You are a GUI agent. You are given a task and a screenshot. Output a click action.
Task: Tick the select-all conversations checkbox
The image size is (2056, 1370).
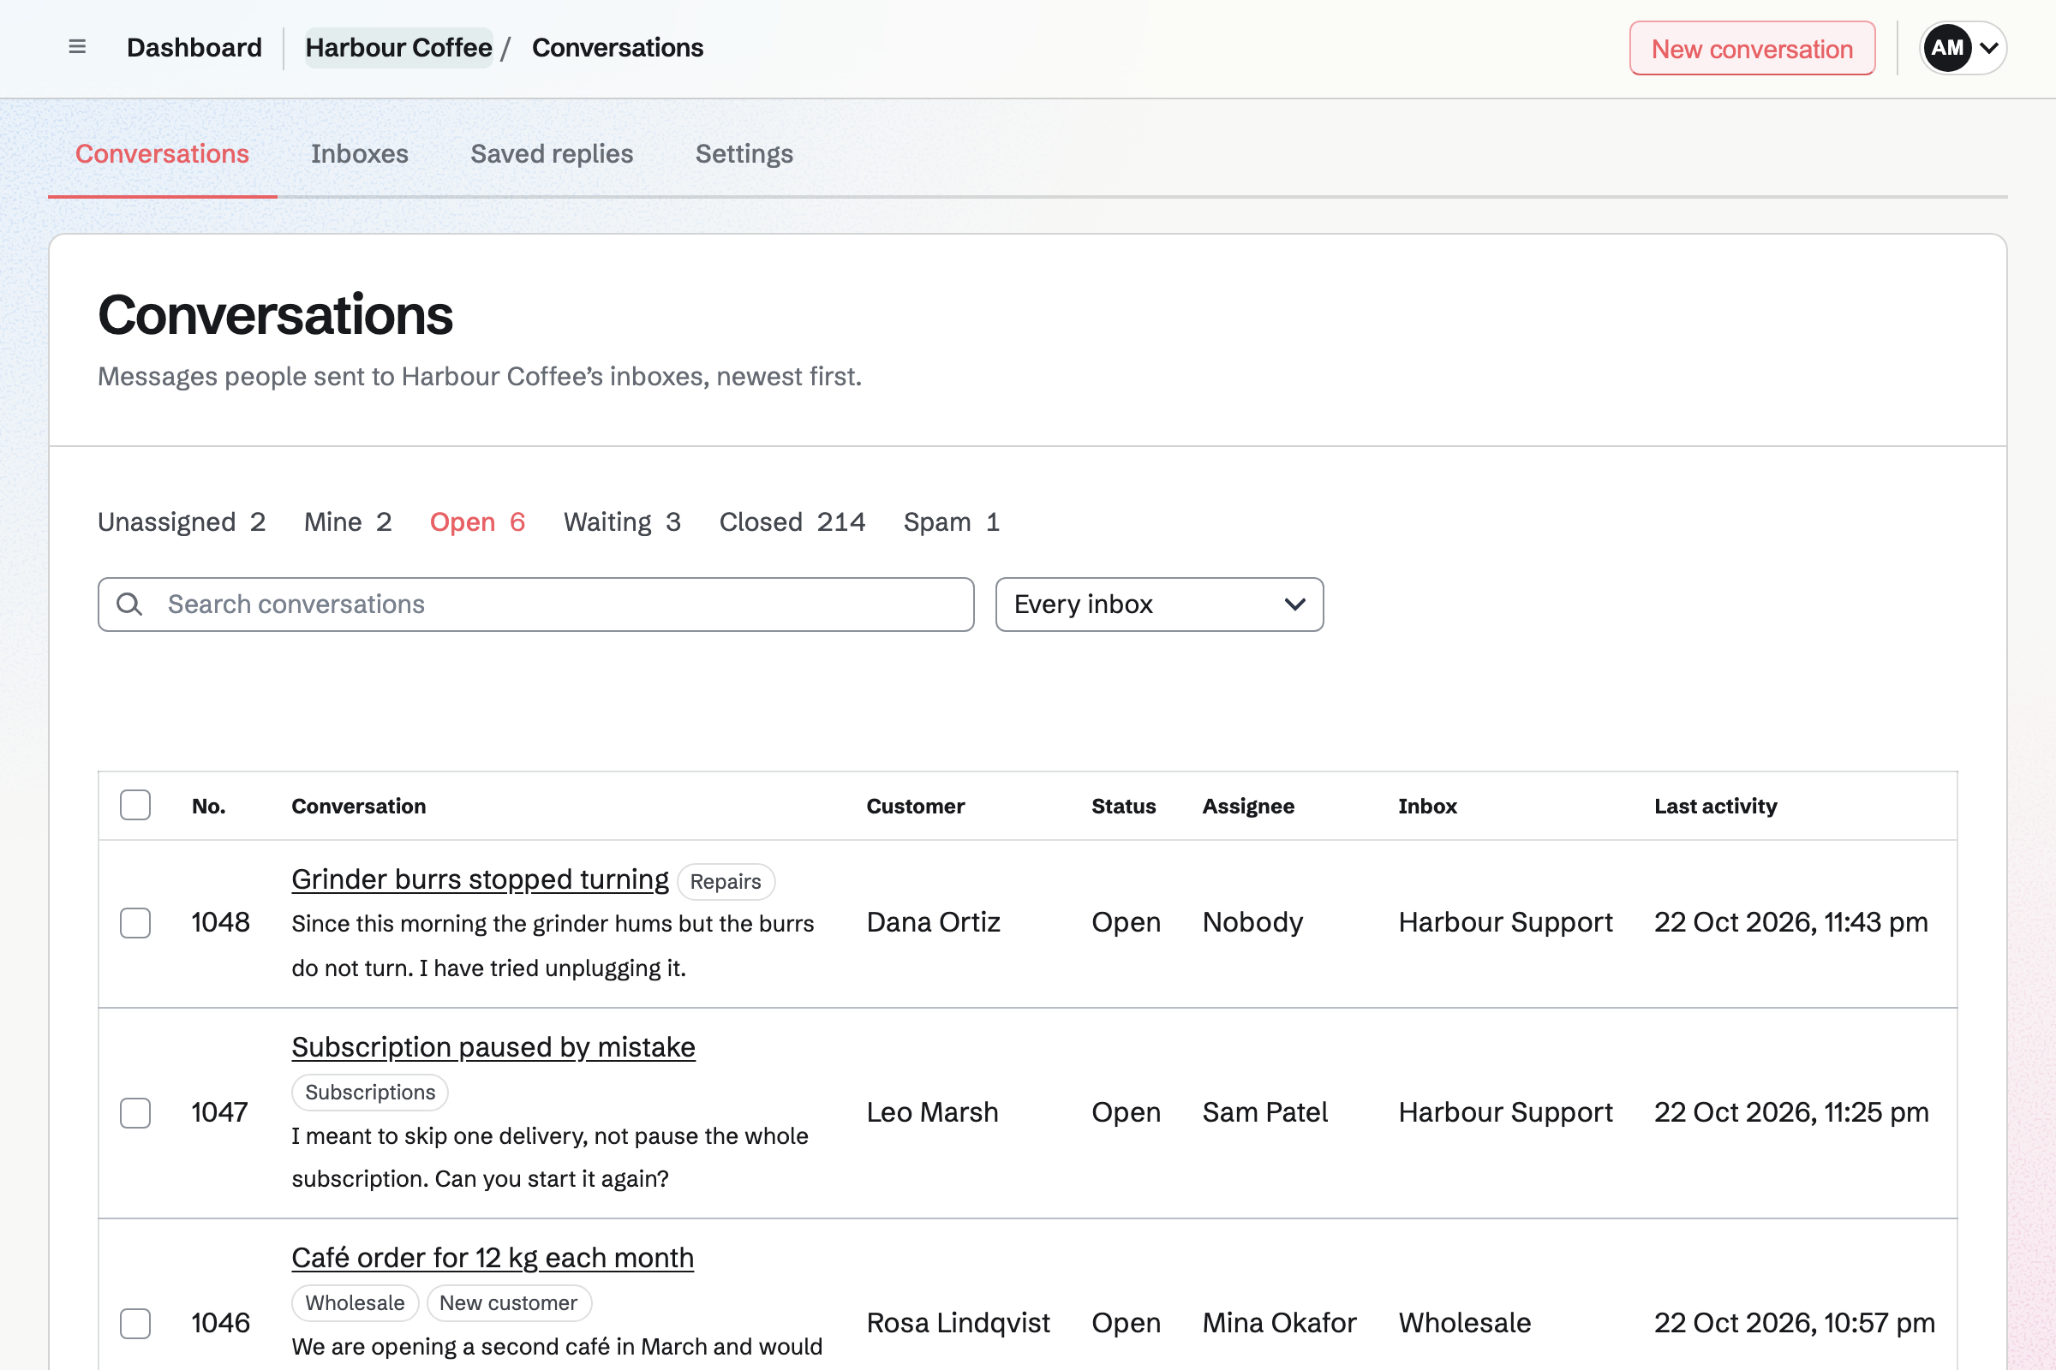[135, 805]
